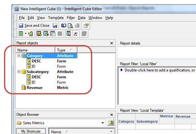Open the Filter menu
The height and width of the screenshot is (134, 196).
click(71, 18)
